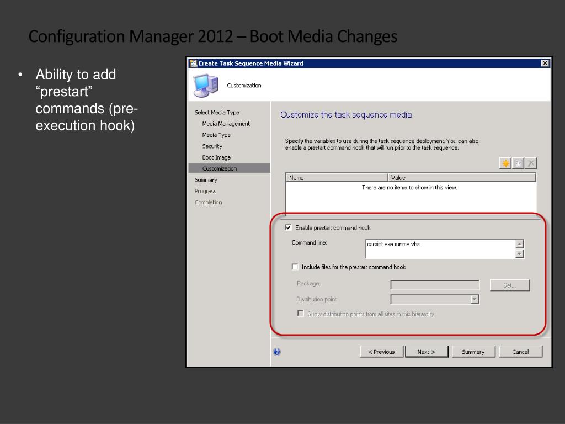
Task: Sort variables by the Value column header
Action: click(462, 177)
